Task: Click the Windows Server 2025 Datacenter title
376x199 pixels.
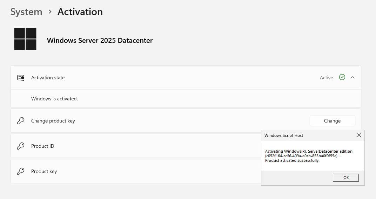Action: [x=100, y=40]
